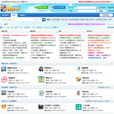This screenshot has width=114, height=114.
Task: Open the 顺德bbs论坛 forum link
Action: click(x=12, y=68)
